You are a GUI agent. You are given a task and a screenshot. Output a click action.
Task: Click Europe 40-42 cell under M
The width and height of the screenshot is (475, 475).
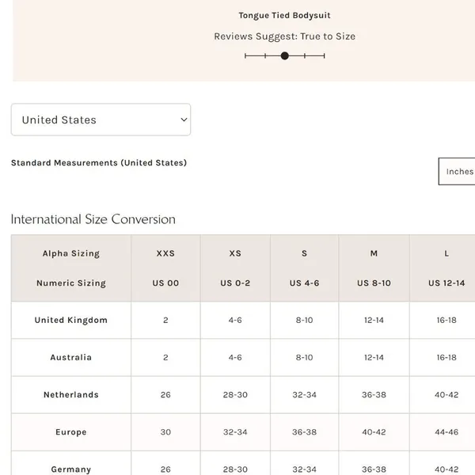click(x=374, y=432)
